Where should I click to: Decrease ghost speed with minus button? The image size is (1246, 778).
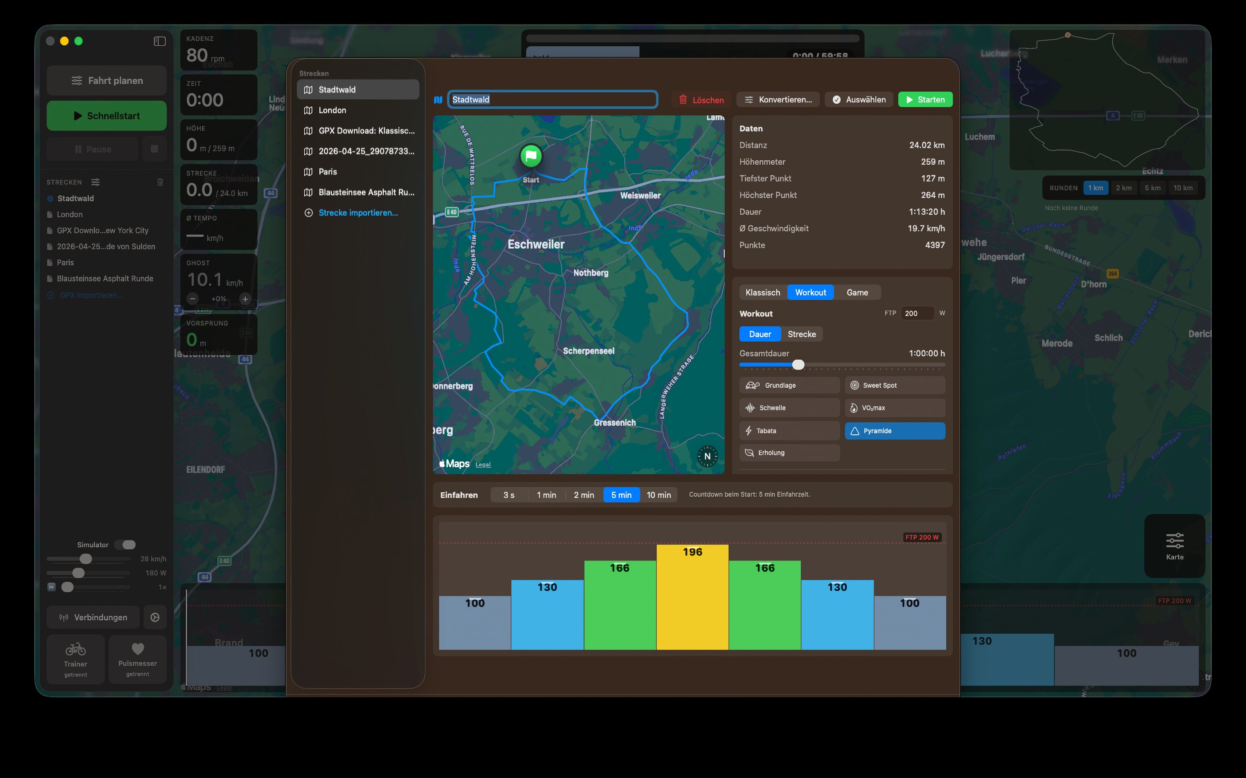[x=193, y=298]
